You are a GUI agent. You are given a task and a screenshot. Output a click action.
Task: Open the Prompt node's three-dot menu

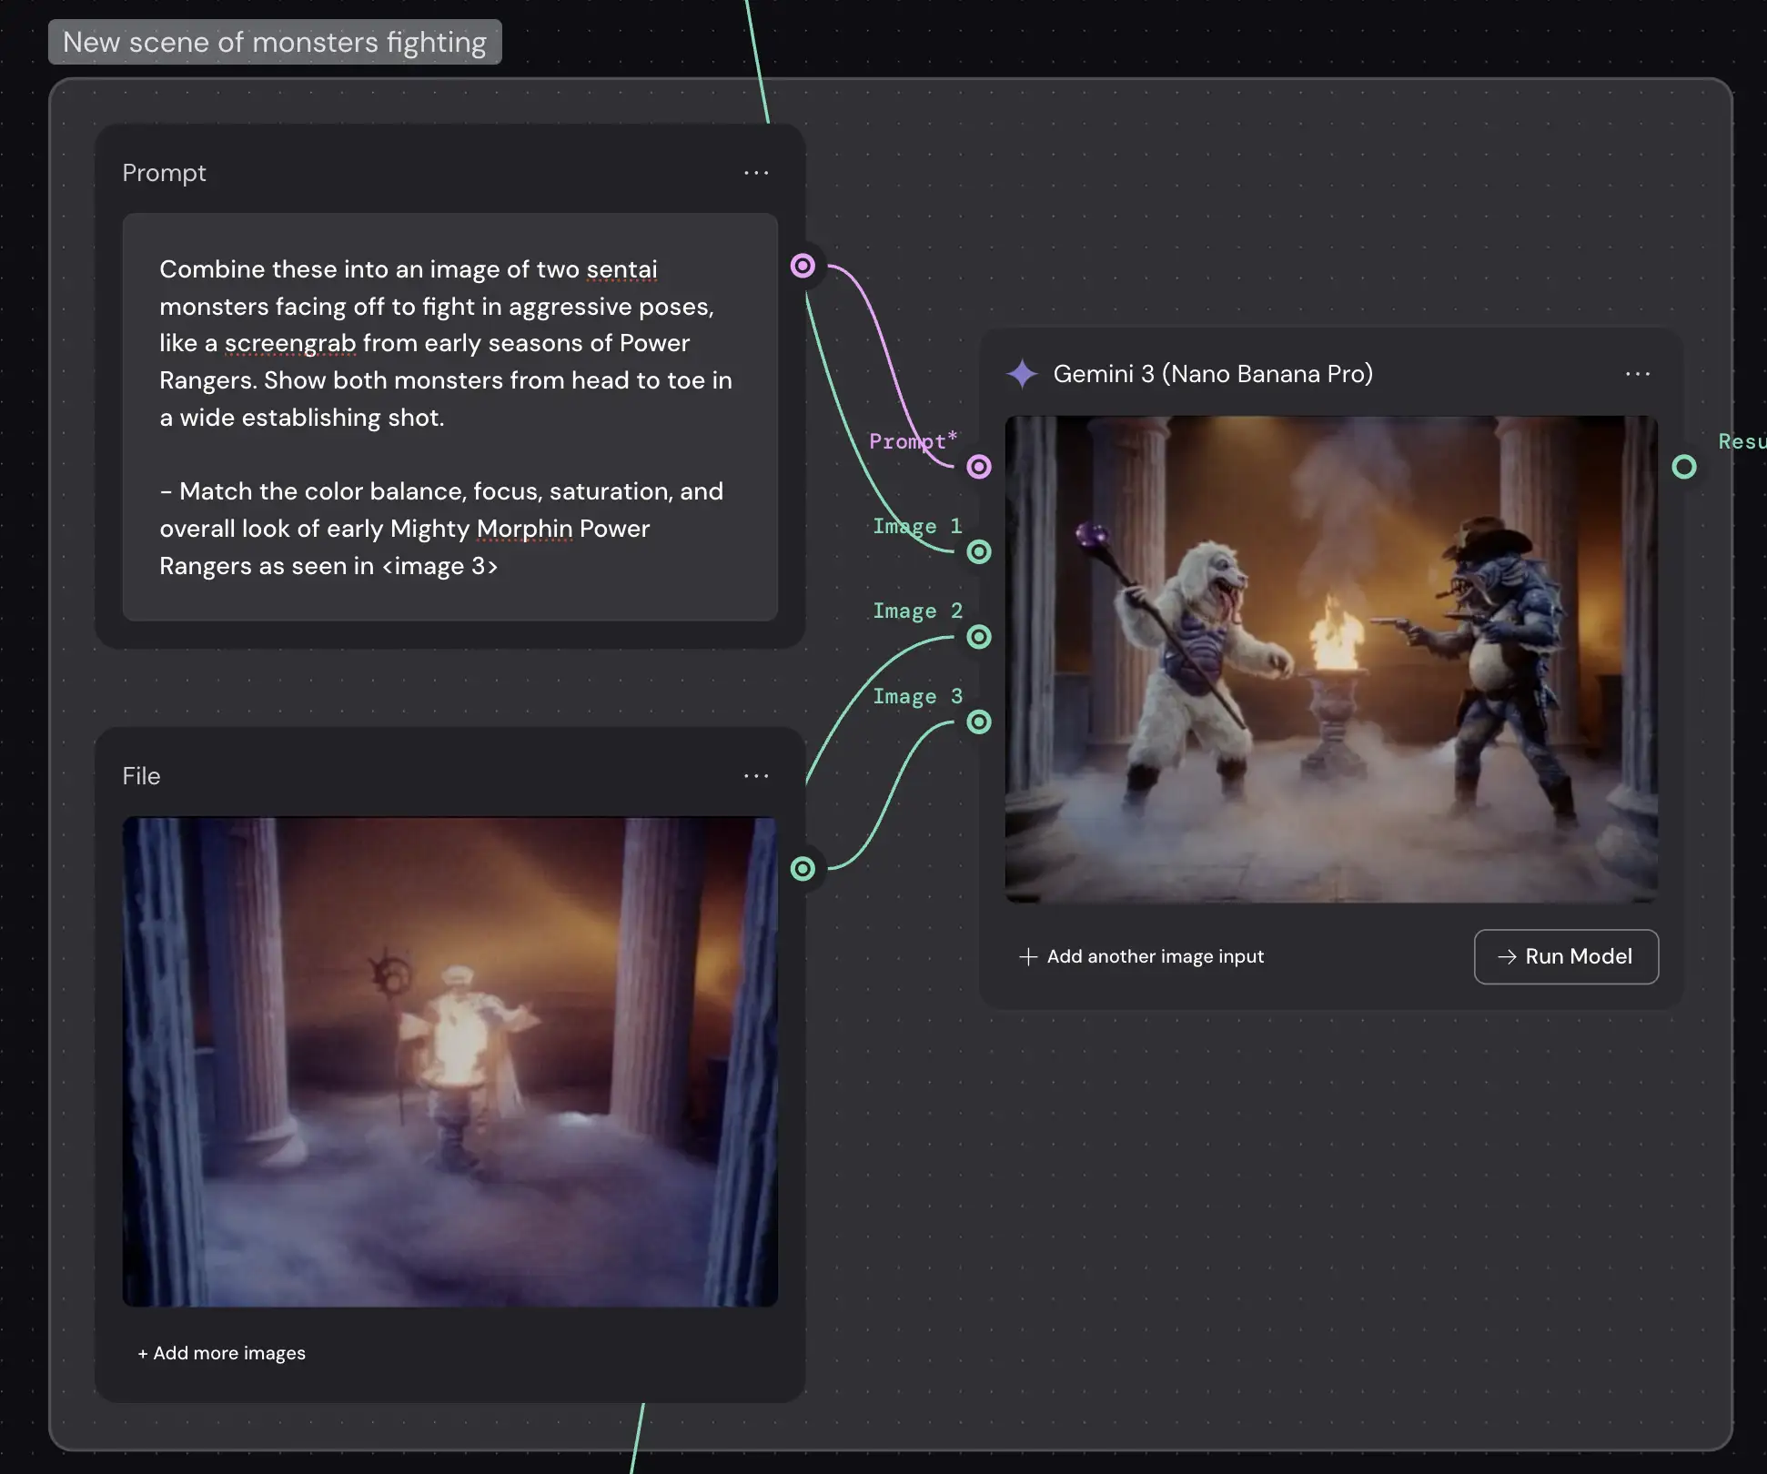pos(756,173)
